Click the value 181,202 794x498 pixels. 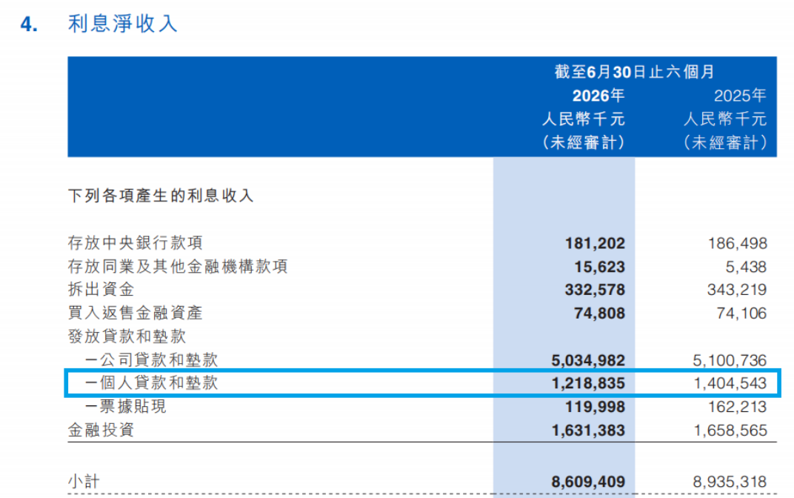pos(595,243)
